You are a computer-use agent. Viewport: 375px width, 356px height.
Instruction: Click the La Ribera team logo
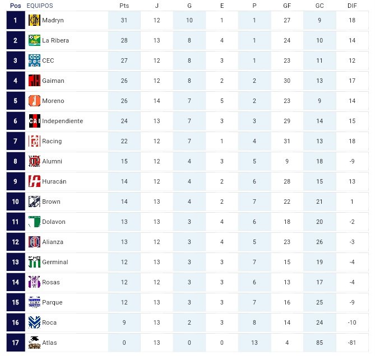(34, 40)
